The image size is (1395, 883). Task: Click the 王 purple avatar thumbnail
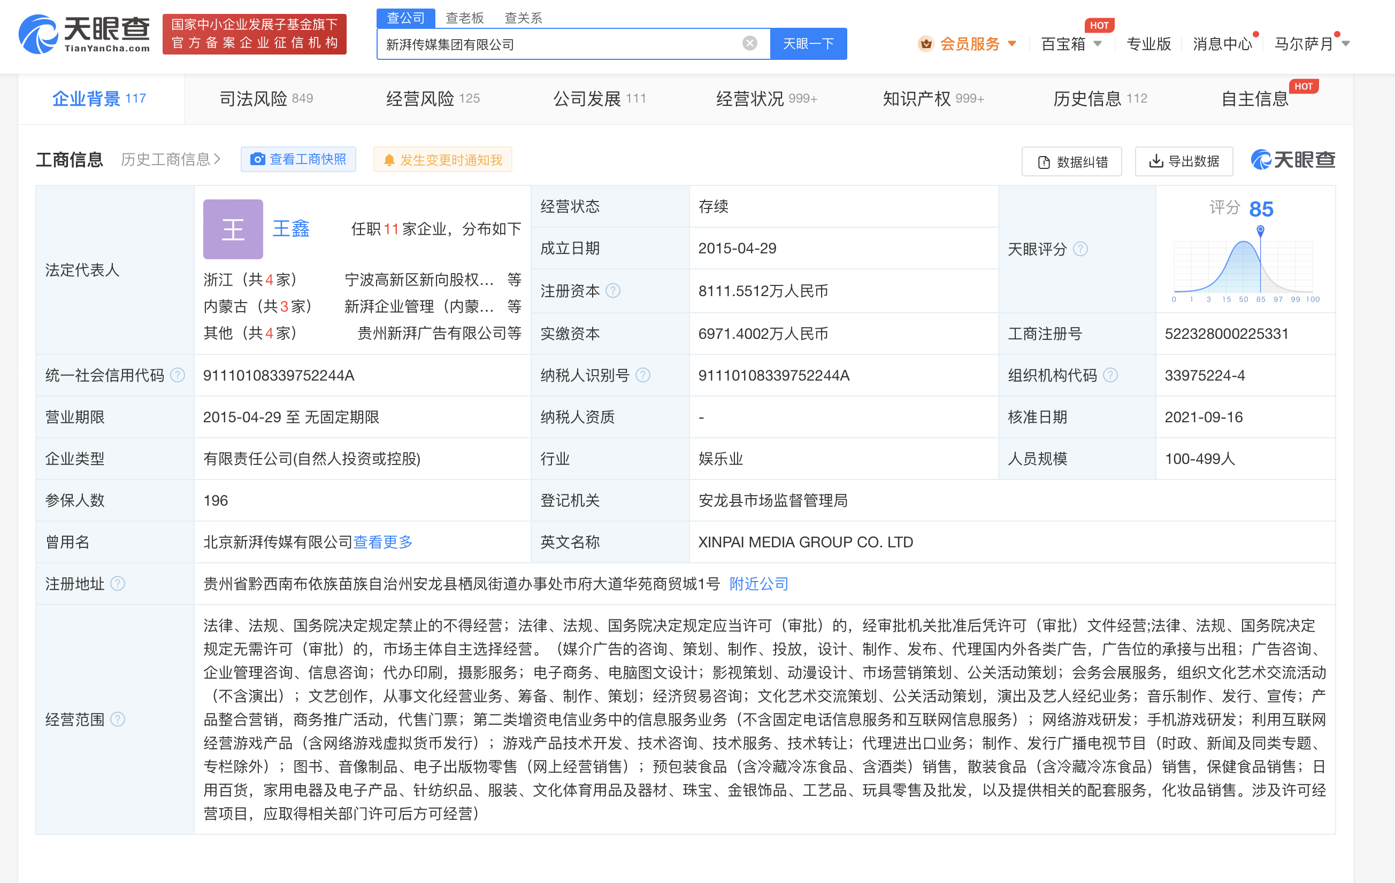pos(233,229)
